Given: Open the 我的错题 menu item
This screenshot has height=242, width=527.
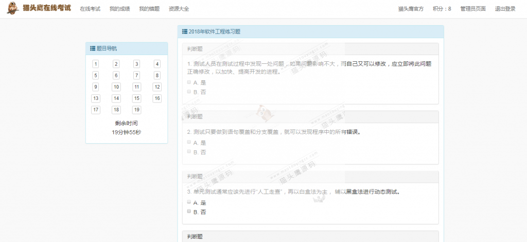Looking at the screenshot, I should [x=149, y=9].
